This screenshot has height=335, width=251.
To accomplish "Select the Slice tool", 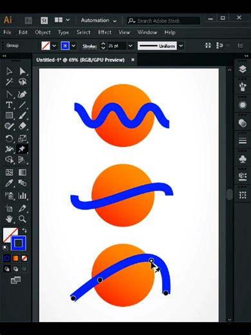I will pyautogui.click(x=23, y=208).
